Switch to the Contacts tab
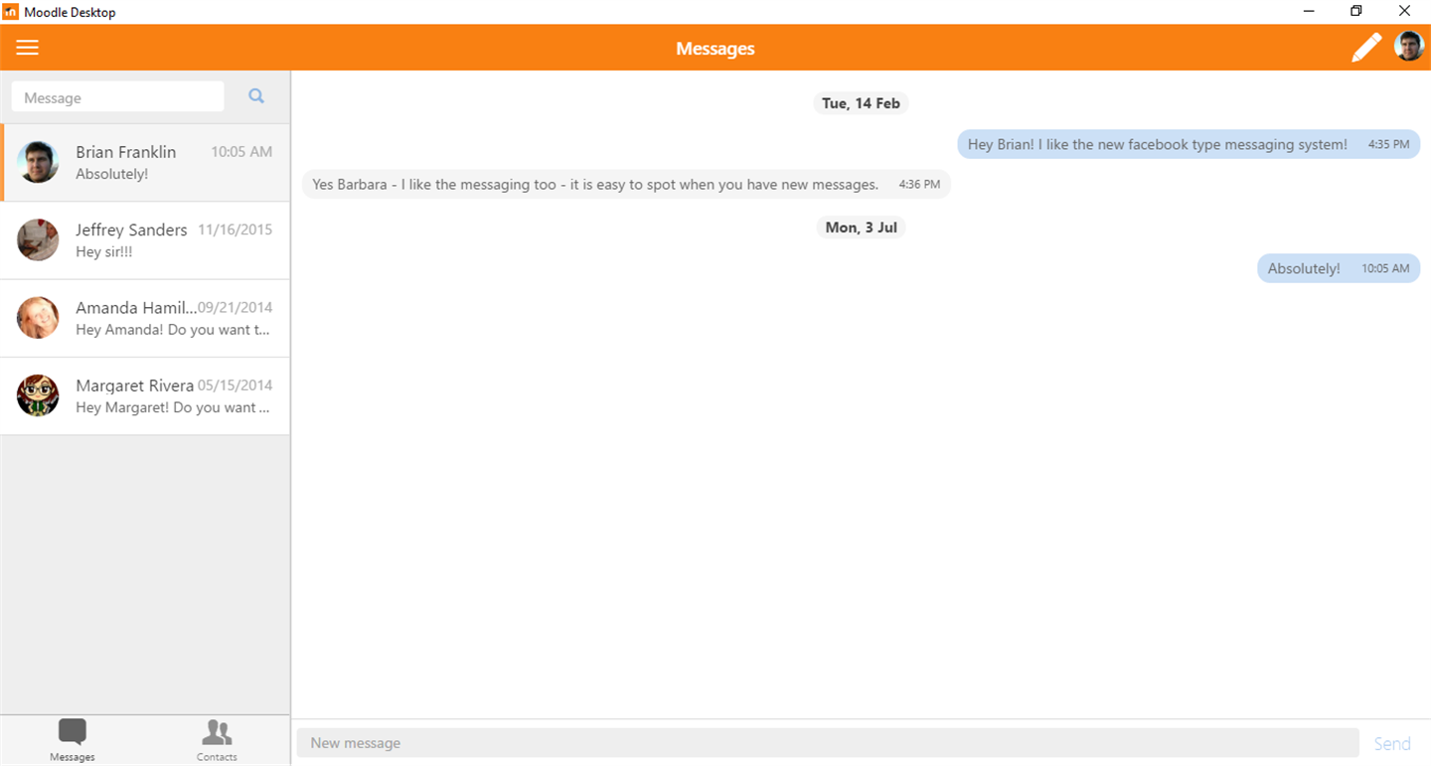Image resolution: width=1431 pixels, height=766 pixels. pyautogui.click(x=217, y=740)
